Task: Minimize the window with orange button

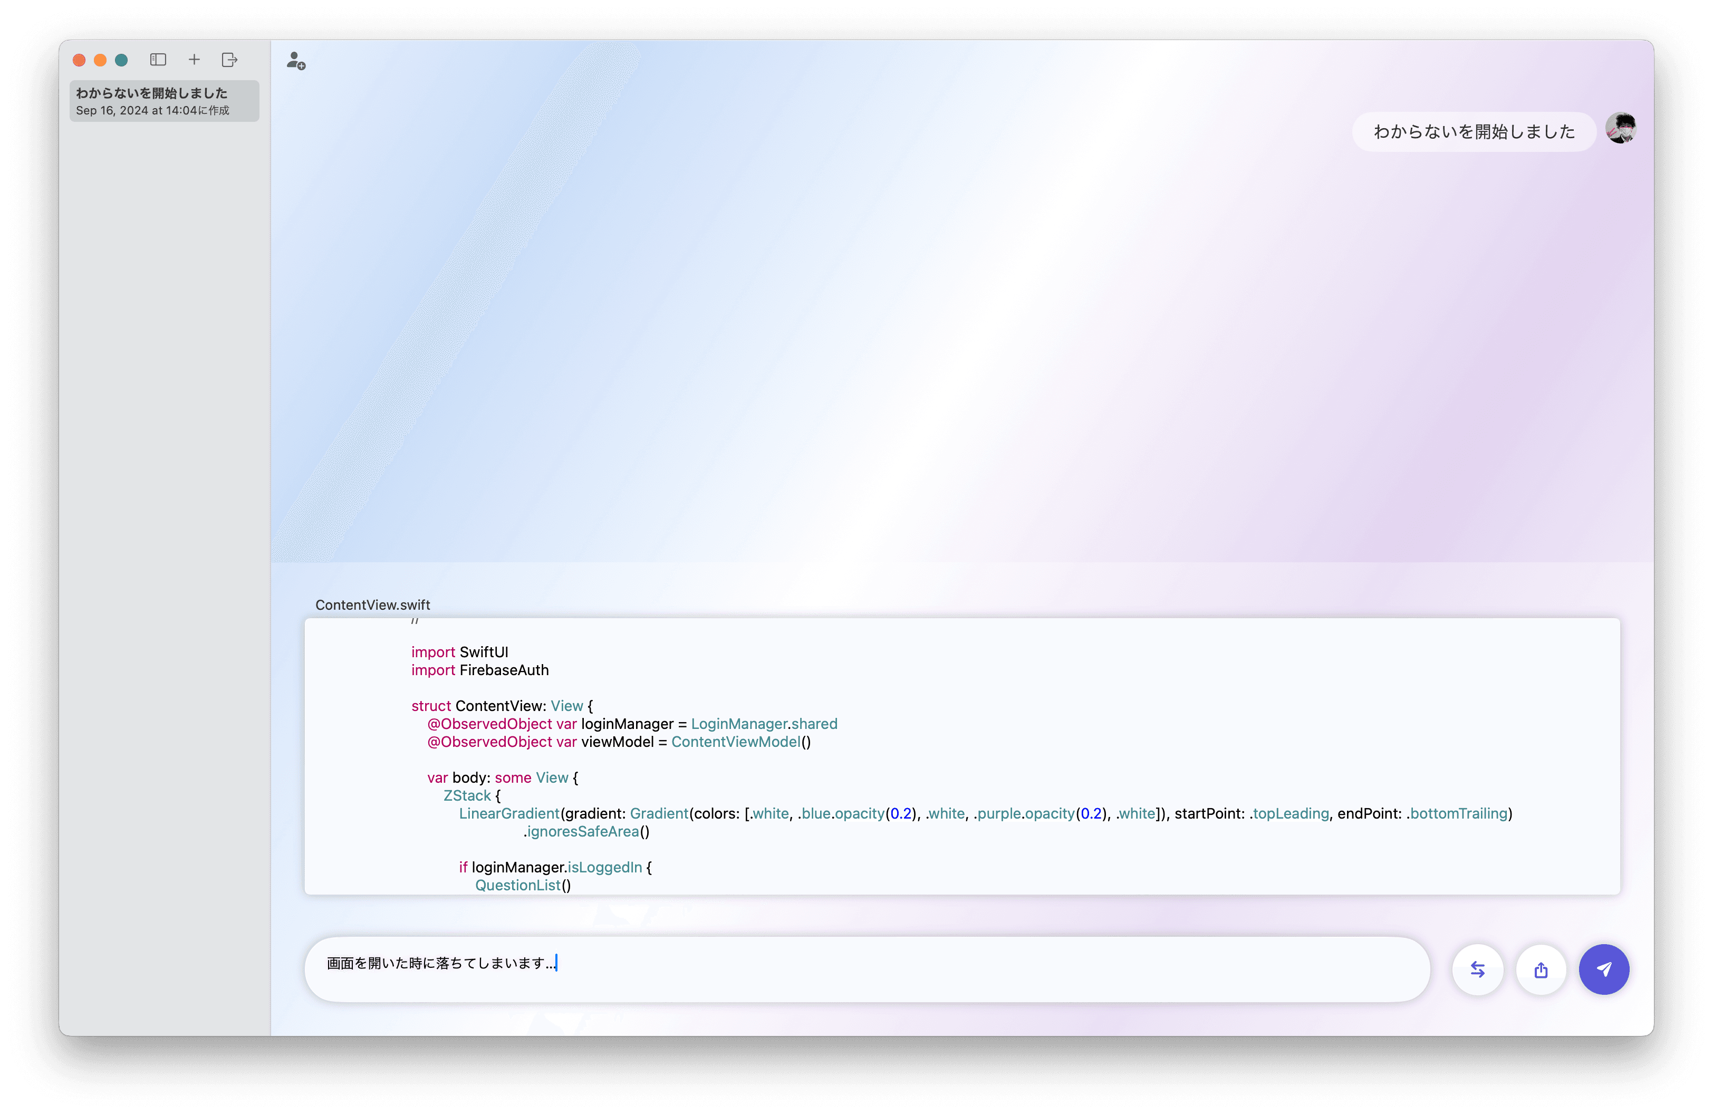Action: pos(100,60)
